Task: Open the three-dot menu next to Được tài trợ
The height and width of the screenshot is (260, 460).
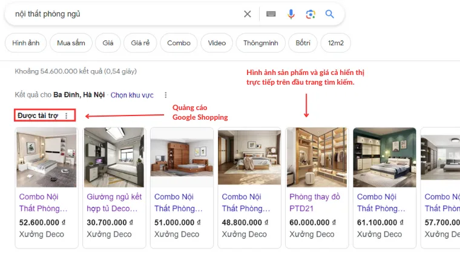Action: (67, 115)
